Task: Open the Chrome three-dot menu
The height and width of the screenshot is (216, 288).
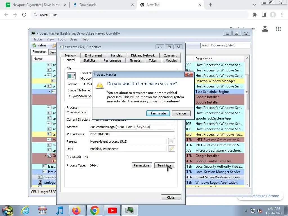Action: pos(282,15)
